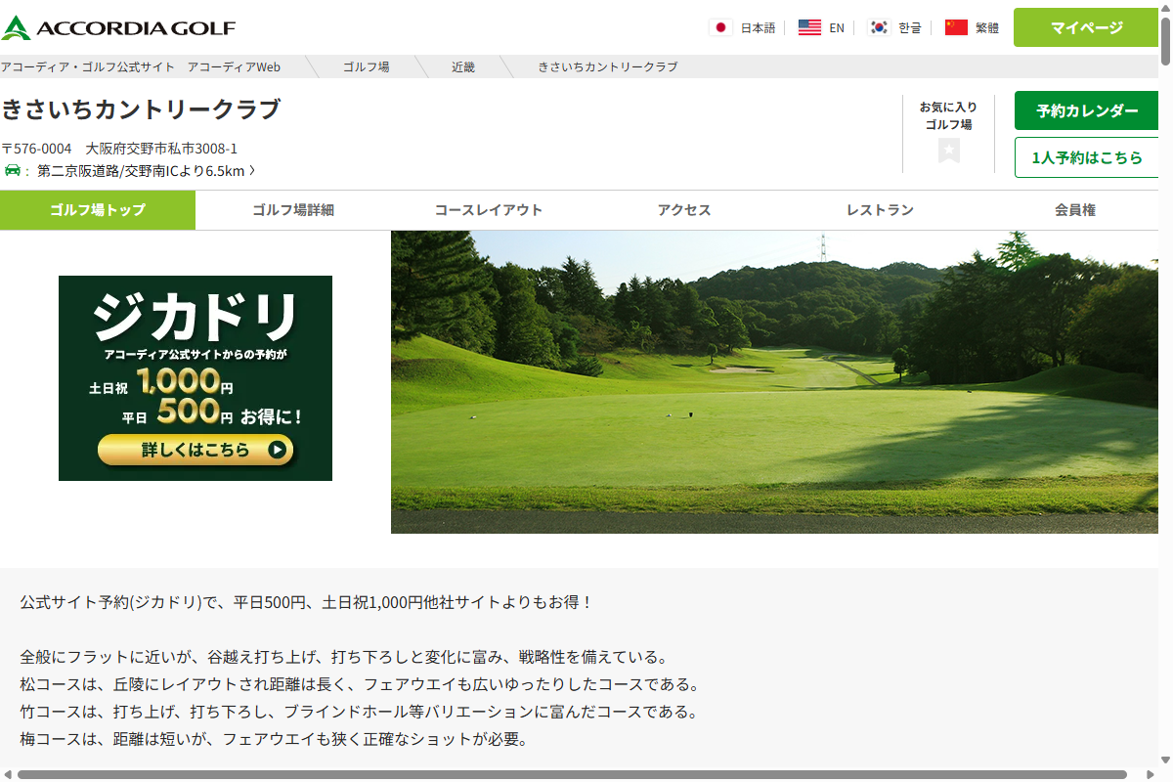Open the 予約カレンダー button
Image resolution: width=1173 pixels, height=782 pixels.
click(1087, 110)
